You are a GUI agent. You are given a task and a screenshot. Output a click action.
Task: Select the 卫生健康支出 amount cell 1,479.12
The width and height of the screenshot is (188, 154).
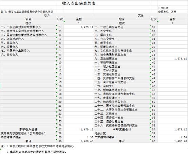pos(172,58)
